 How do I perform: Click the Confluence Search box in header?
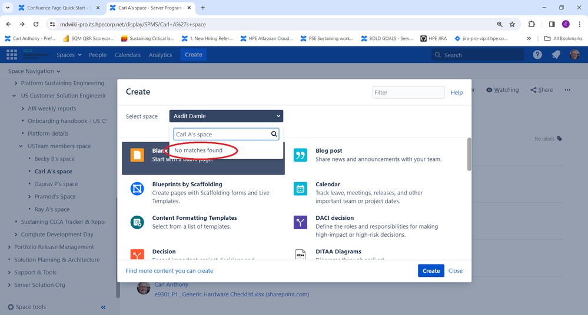(477, 55)
